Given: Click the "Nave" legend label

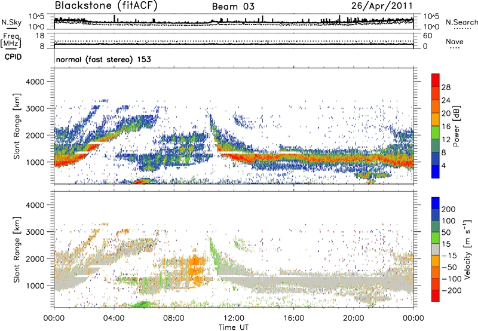Looking at the screenshot, I should [x=455, y=41].
